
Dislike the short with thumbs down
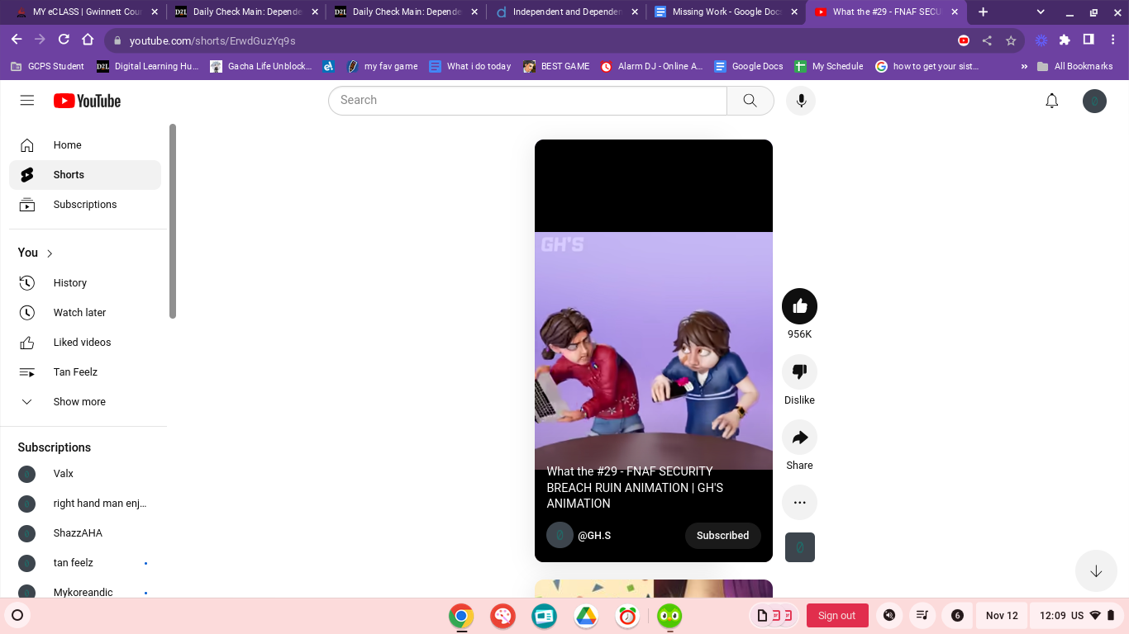799,371
